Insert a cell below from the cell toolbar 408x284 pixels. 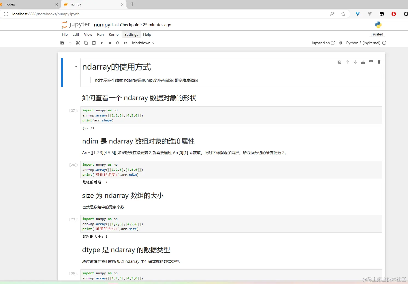[x=371, y=62]
